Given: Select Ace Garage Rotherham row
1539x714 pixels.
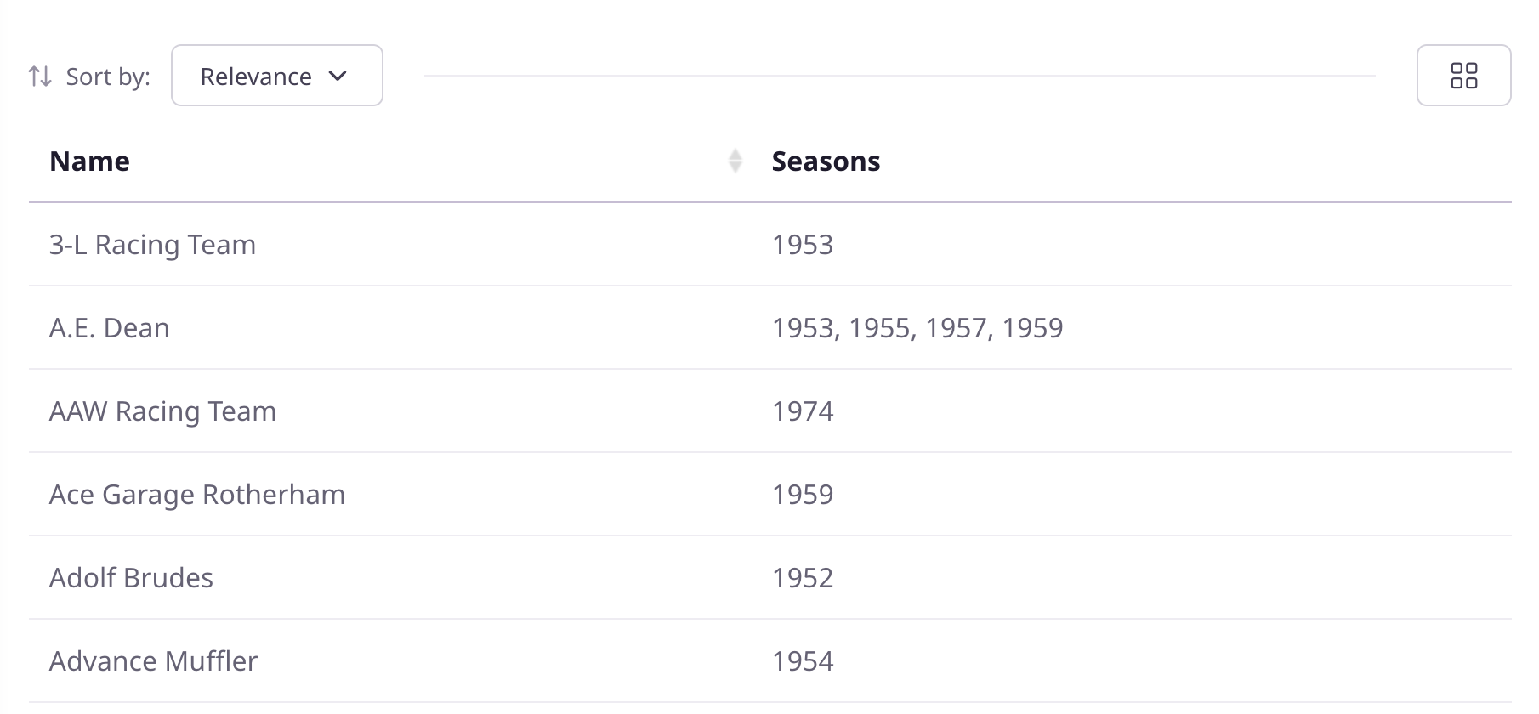Looking at the screenshot, I should click(769, 495).
